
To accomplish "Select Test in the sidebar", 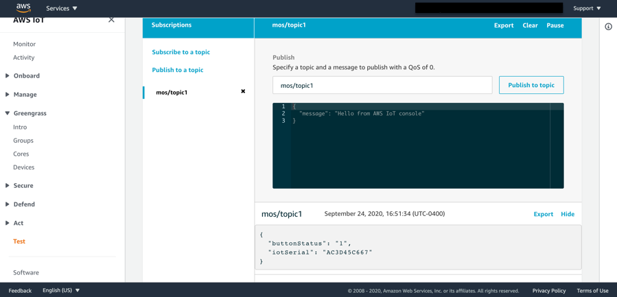I will pyautogui.click(x=19, y=241).
